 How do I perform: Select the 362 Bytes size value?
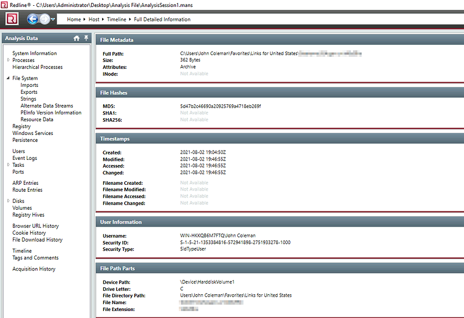190,60
